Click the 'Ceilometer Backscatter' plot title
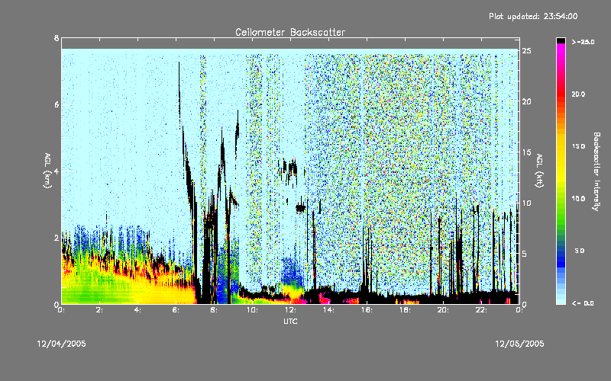Image resolution: width=611 pixels, height=381 pixels. click(x=290, y=32)
